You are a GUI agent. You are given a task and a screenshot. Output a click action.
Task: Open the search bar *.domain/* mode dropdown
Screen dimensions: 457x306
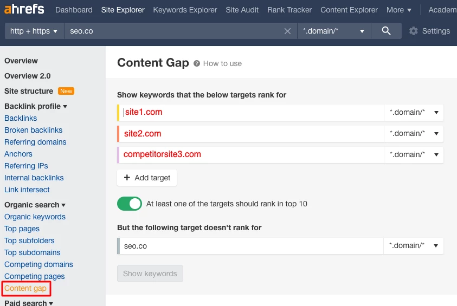point(334,31)
